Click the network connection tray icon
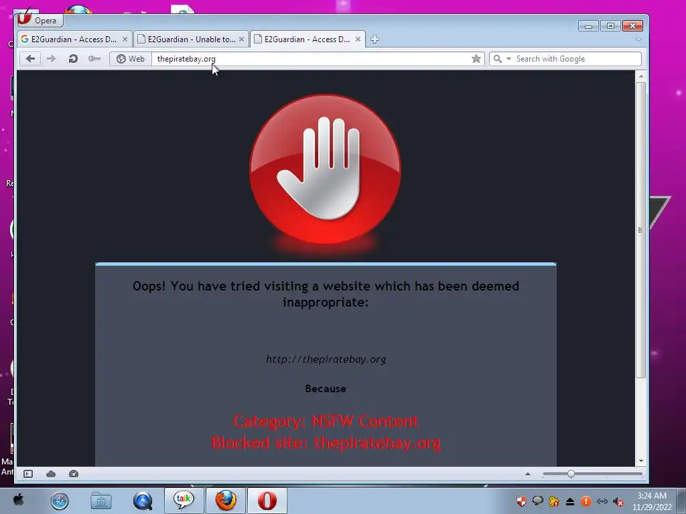 [x=602, y=501]
